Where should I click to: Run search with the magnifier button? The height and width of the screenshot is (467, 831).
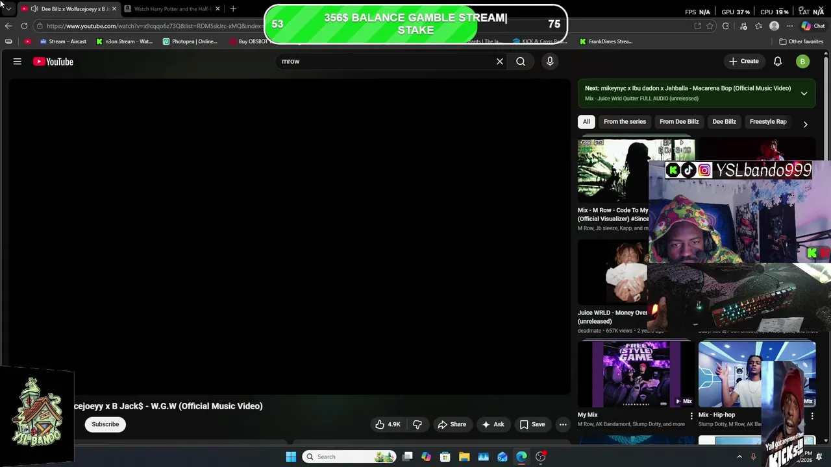click(521, 61)
